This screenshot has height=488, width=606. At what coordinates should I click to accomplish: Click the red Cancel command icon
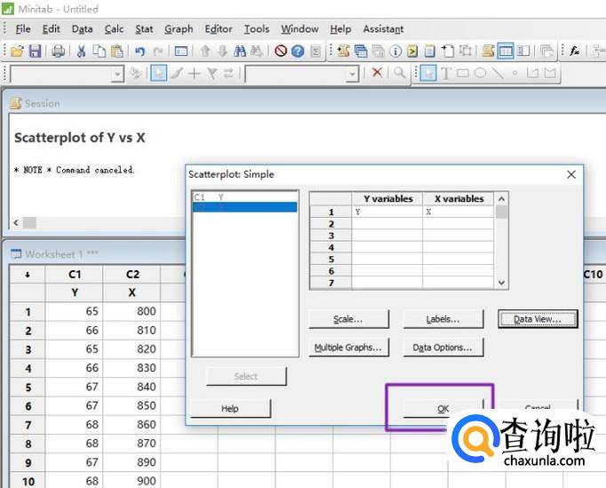click(281, 51)
